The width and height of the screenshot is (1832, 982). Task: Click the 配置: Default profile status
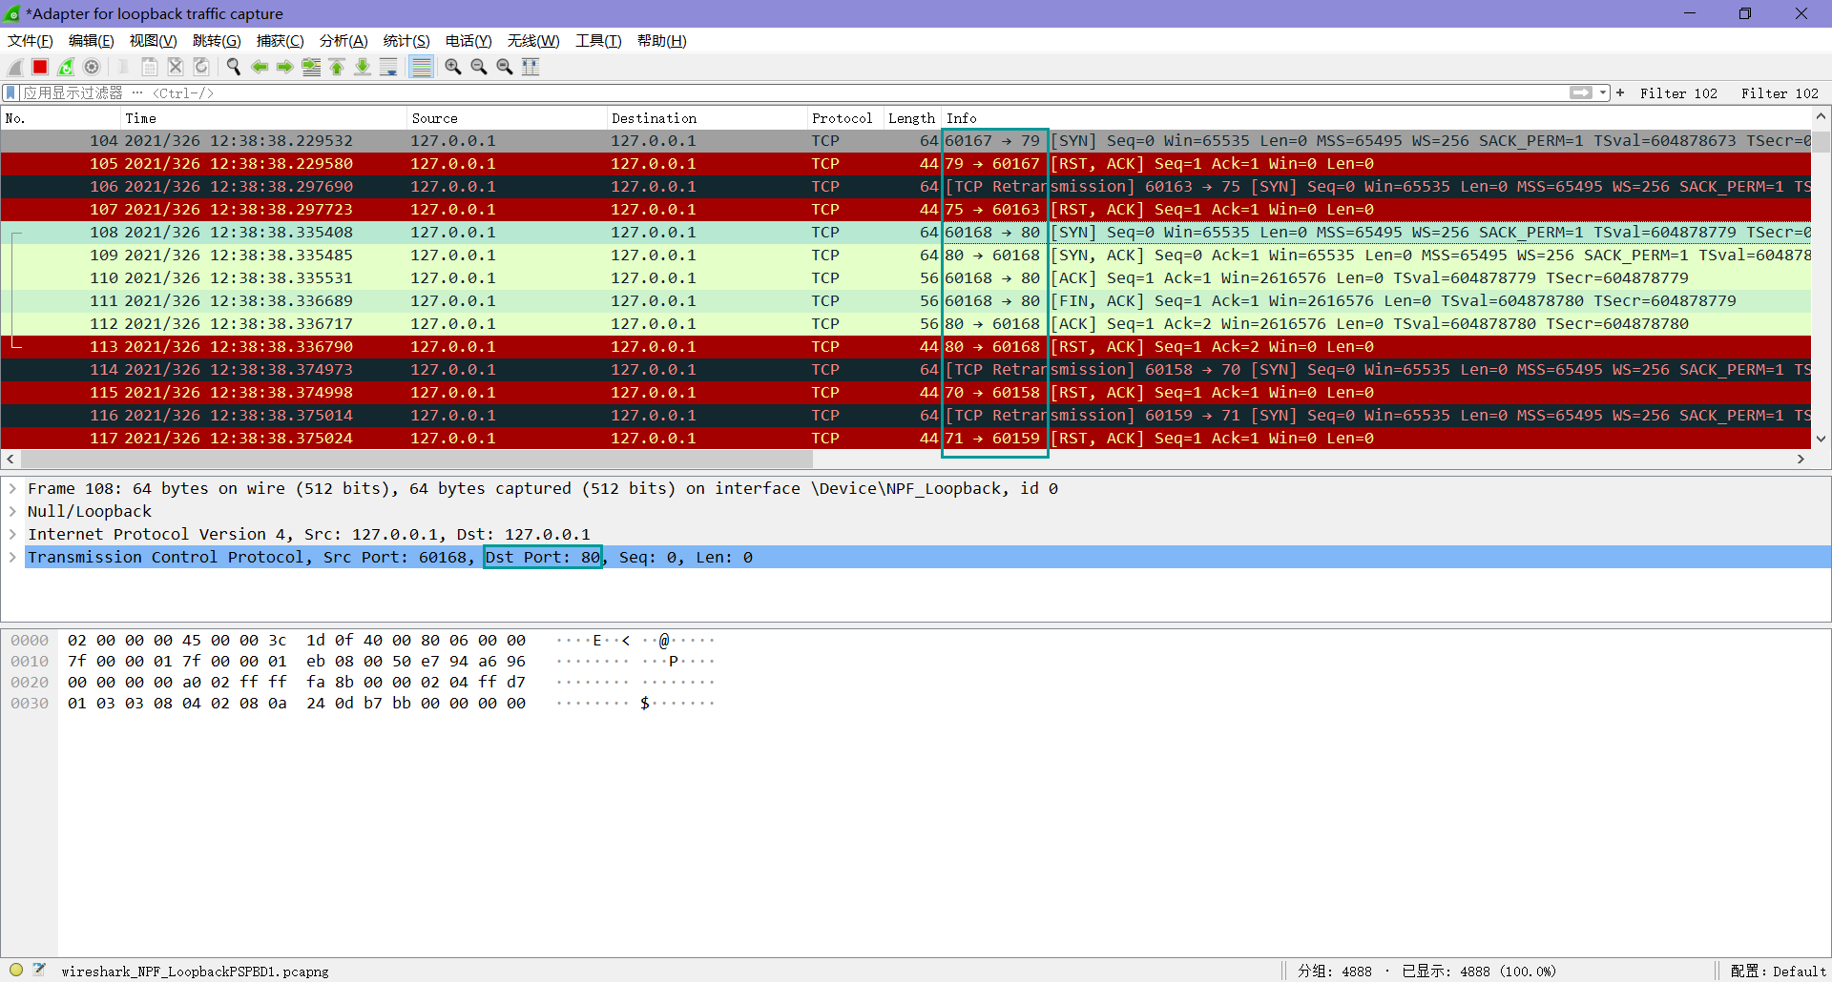[1778, 971]
